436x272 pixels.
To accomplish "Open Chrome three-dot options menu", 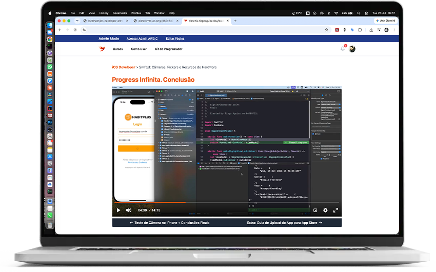I will point(394,30).
